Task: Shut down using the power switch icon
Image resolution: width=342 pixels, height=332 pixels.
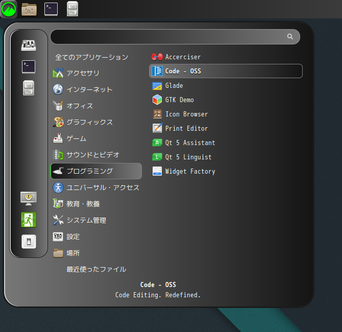Action: point(29,242)
